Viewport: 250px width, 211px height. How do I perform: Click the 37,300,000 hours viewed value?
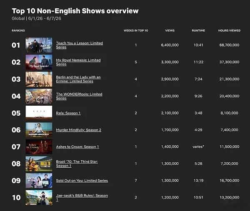[229, 62]
